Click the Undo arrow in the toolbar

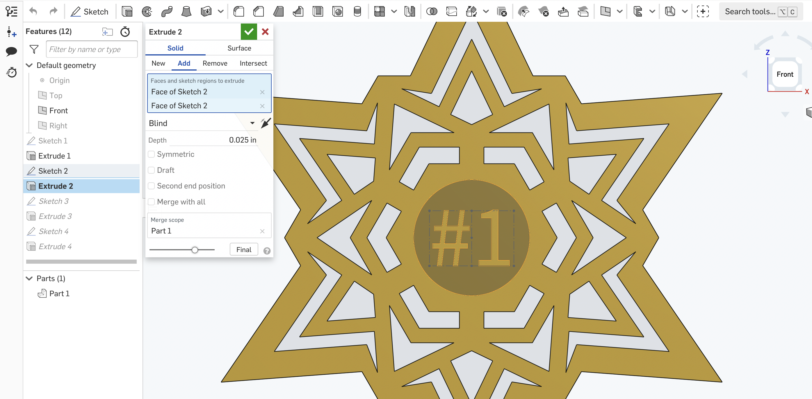(33, 12)
